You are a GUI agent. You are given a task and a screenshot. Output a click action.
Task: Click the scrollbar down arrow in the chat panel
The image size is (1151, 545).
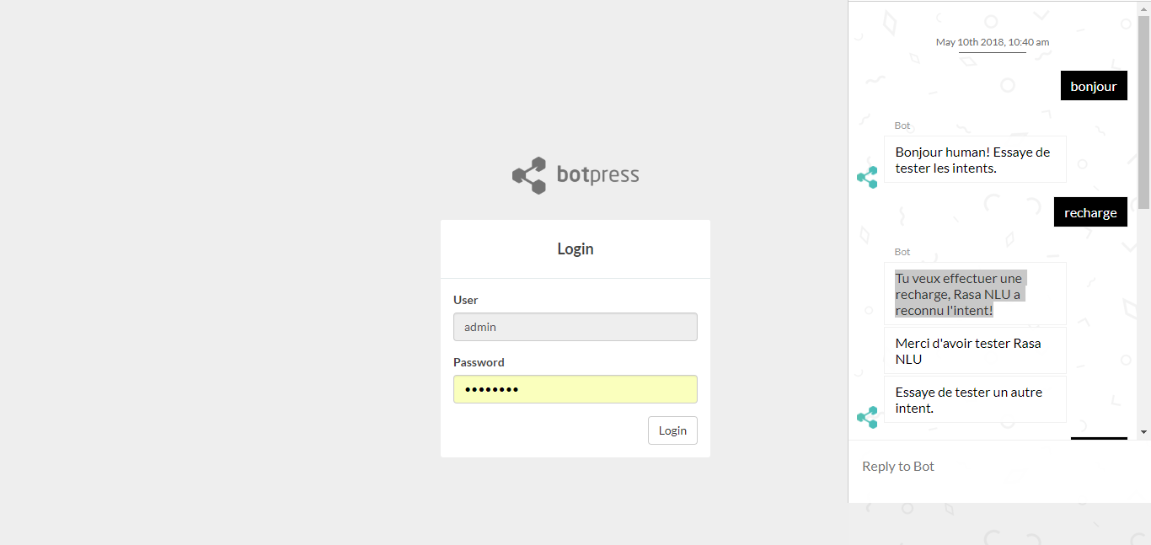(1143, 431)
